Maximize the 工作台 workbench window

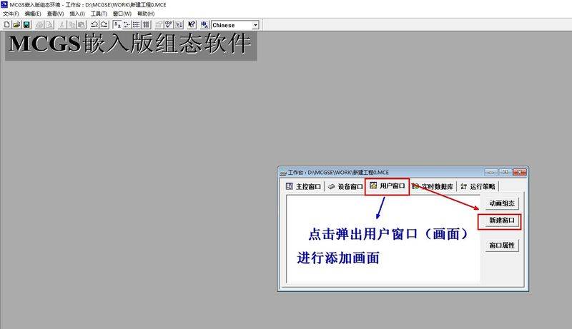coord(506,172)
